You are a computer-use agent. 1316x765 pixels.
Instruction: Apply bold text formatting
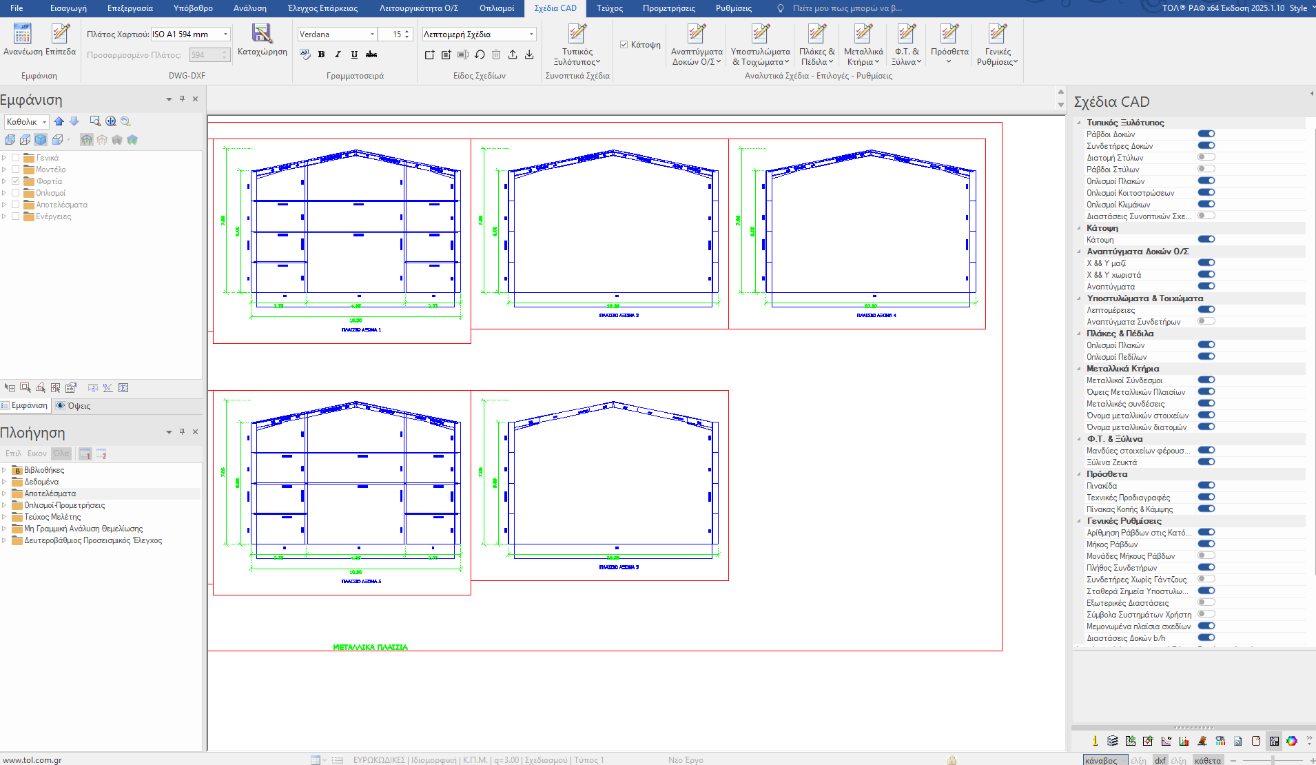pos(321,54)
